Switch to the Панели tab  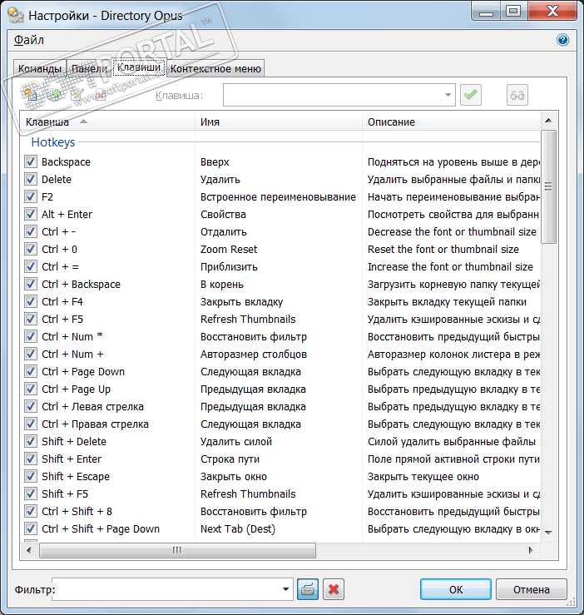coord(89,68)
